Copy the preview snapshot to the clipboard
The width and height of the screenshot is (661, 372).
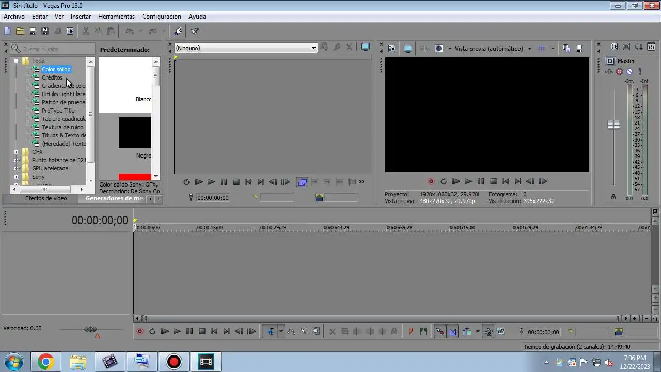(x=566, y=49)
